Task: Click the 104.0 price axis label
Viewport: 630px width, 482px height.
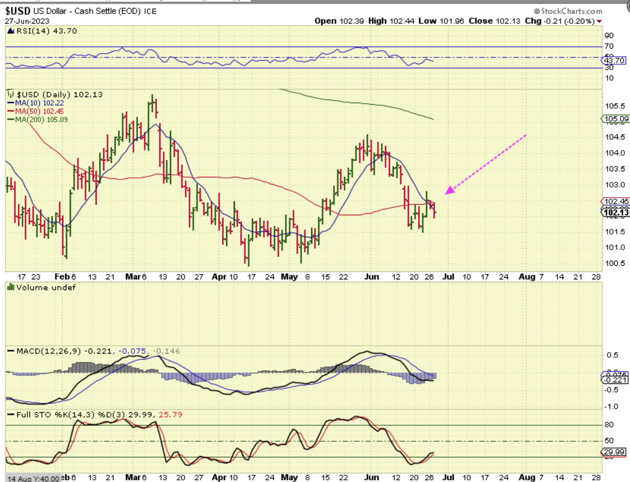Action: pos(614,153)
